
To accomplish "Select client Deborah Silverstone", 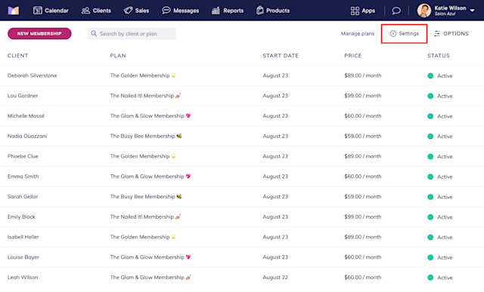I will (32, 75).
